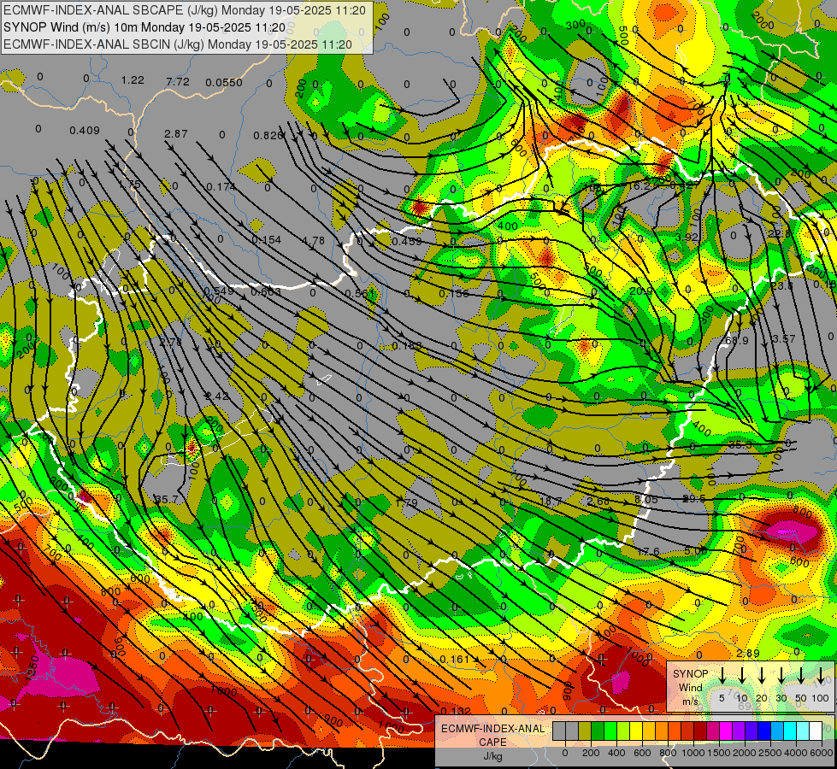Select the 0.0550 value on the map
837x769 pixels.
pyautogui.click(x=224, y=83)
